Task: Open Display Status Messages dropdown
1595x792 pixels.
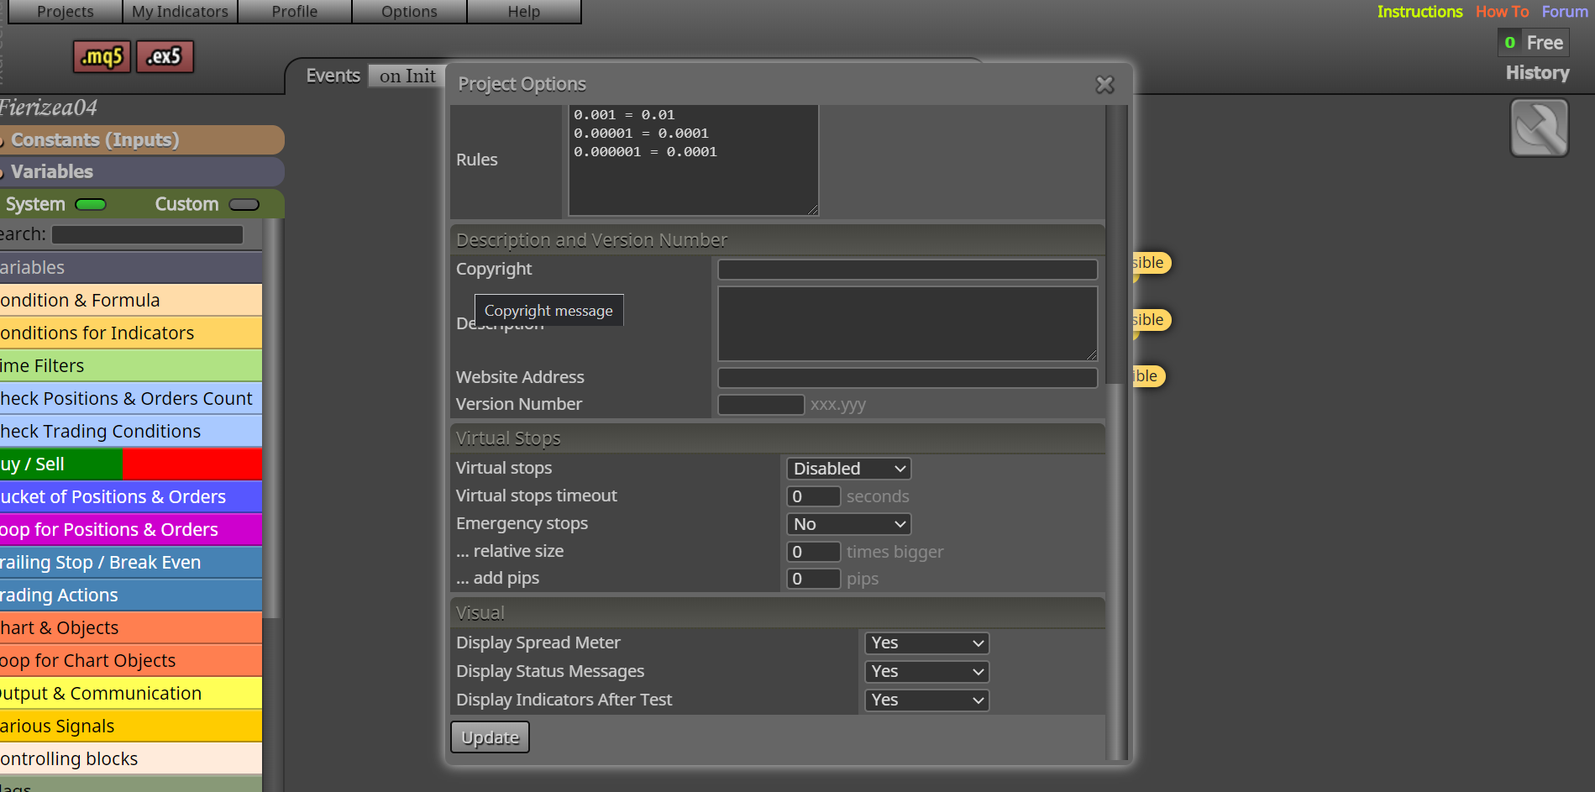Action: 926,672
